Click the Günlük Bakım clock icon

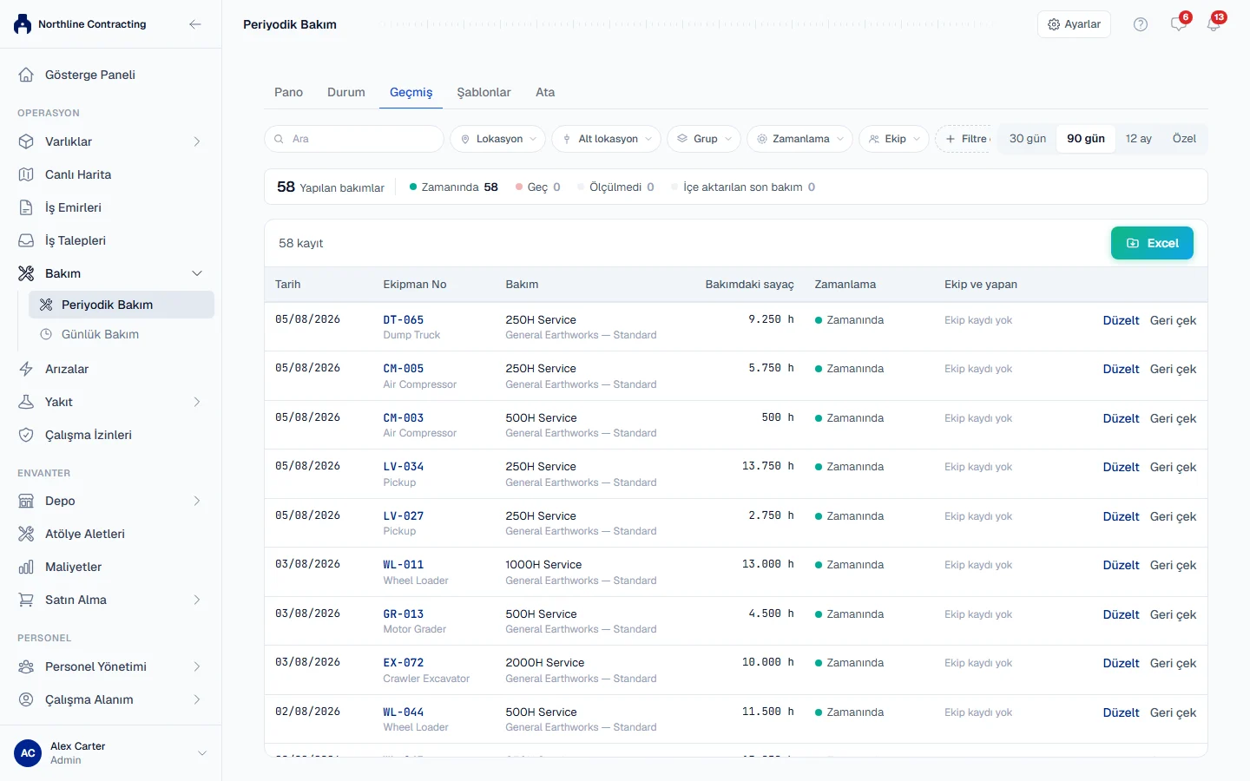click(46, 334)
